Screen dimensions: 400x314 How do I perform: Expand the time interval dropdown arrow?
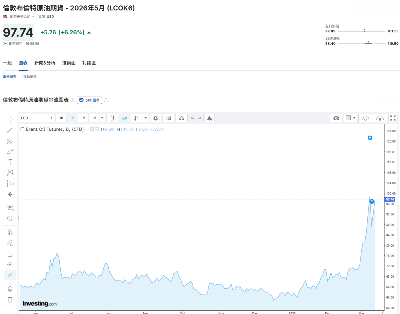(102, 118)
